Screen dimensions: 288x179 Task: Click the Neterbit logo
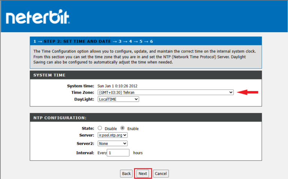point(37,17)
